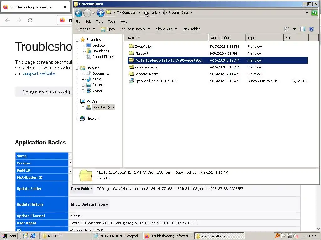
Task: Go up one folder level
Action: 101,13
